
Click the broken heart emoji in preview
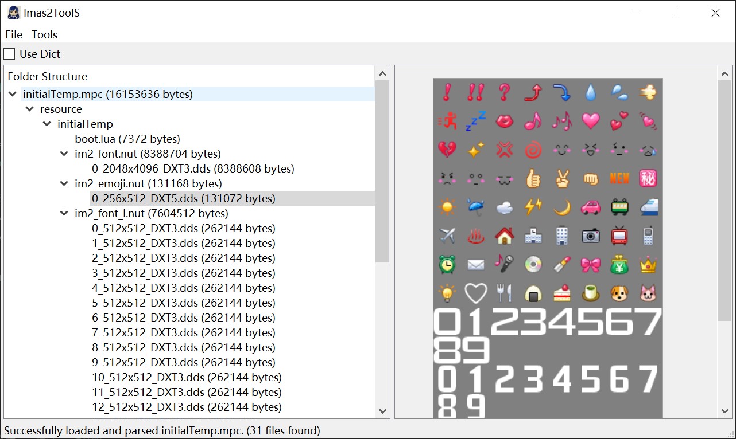point(447,150)
